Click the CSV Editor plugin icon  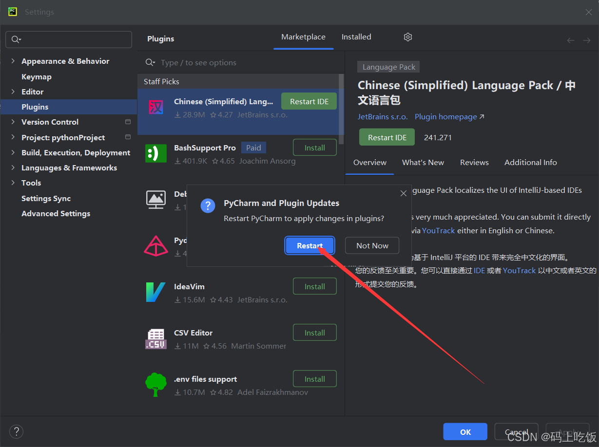pyautogui.click(x=156, y=338)
